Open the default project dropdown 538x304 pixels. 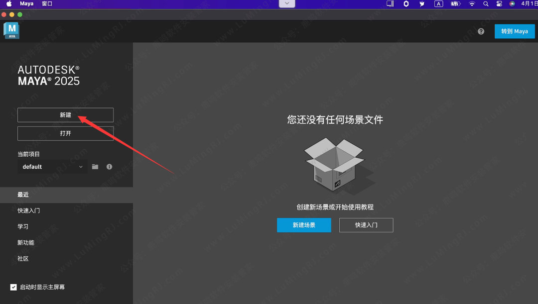[x=52, y=167]
